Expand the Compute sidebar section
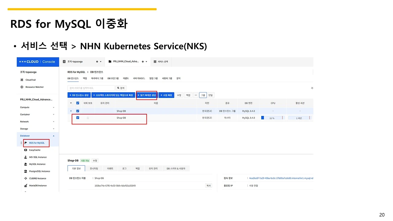This screenshot has width=393, height=221. (54, 107)
